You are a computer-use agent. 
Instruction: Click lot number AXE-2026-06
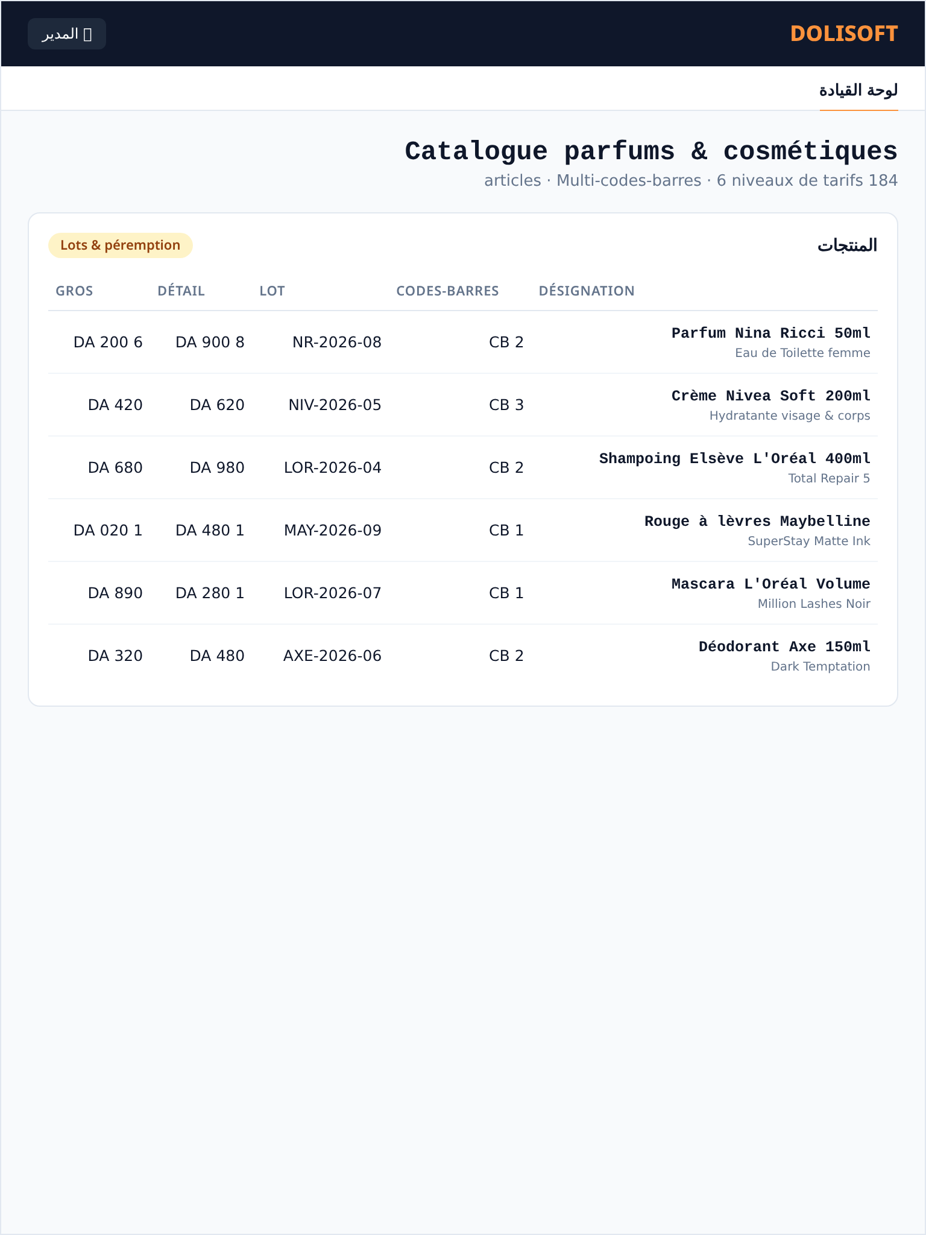coord(332,656)
